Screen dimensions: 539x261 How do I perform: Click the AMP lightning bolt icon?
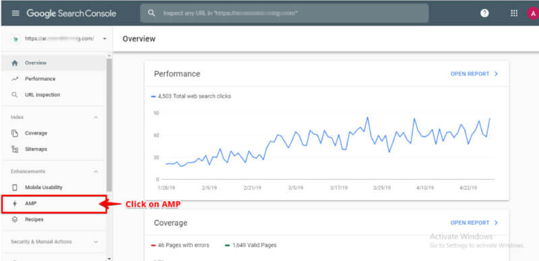[14, 204]
